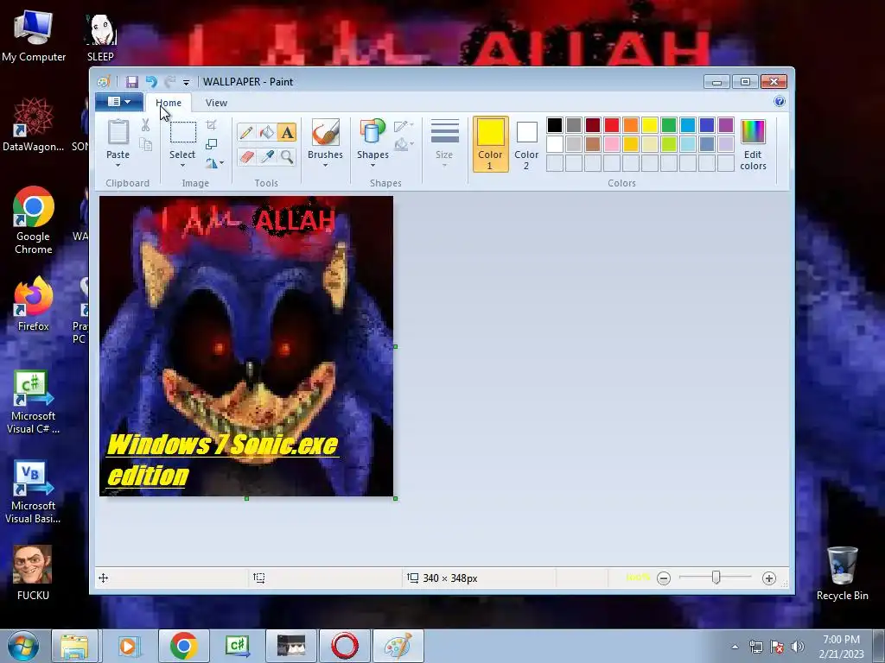Click the Cut scissors icon
The height and width of the screenshot is (663, 885).
pyautogui.click(x=145, y=125)
